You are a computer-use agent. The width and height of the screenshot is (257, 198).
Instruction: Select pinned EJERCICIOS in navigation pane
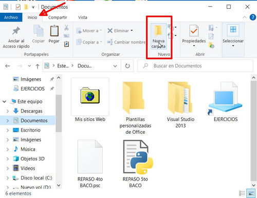coord(29,88)
